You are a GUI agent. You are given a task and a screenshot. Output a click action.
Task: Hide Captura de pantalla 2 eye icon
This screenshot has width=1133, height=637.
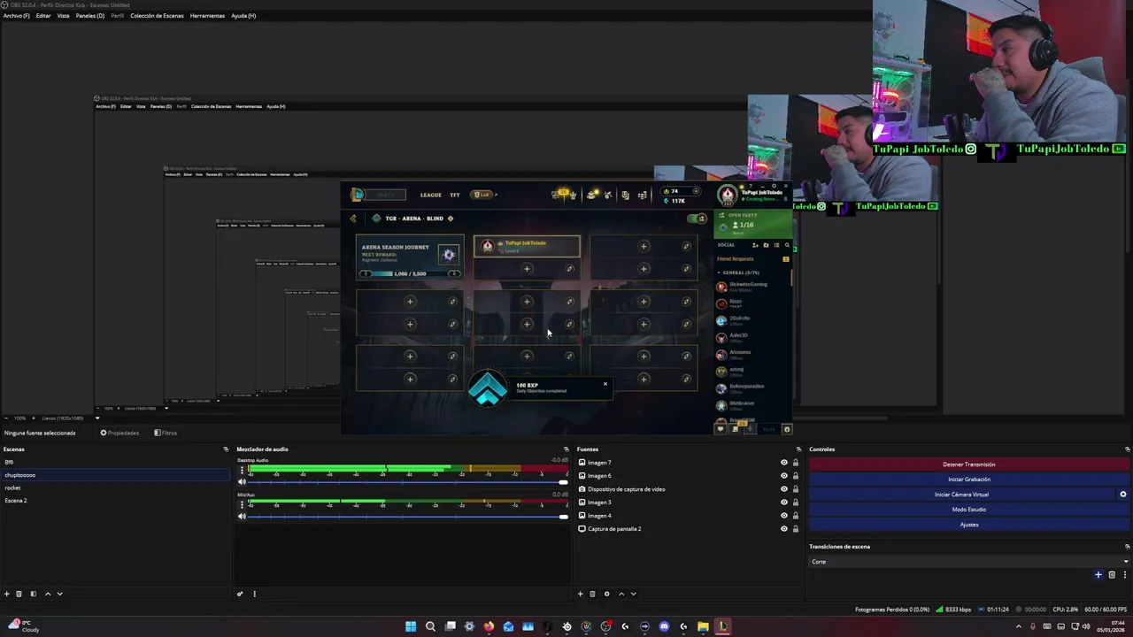click(x=783, y=529)
